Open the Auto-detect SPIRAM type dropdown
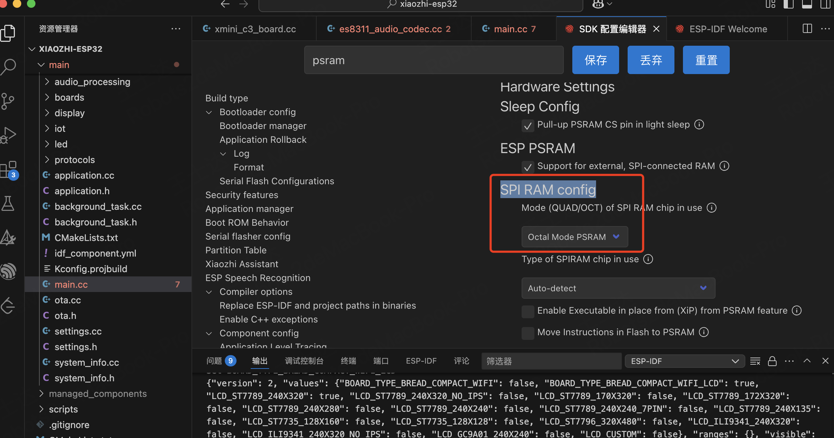This screenshot has width=834, height=438. point(618,288)
